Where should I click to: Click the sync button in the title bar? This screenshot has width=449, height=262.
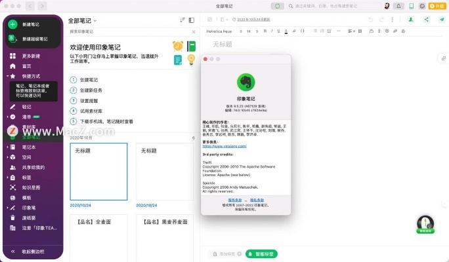277,6
